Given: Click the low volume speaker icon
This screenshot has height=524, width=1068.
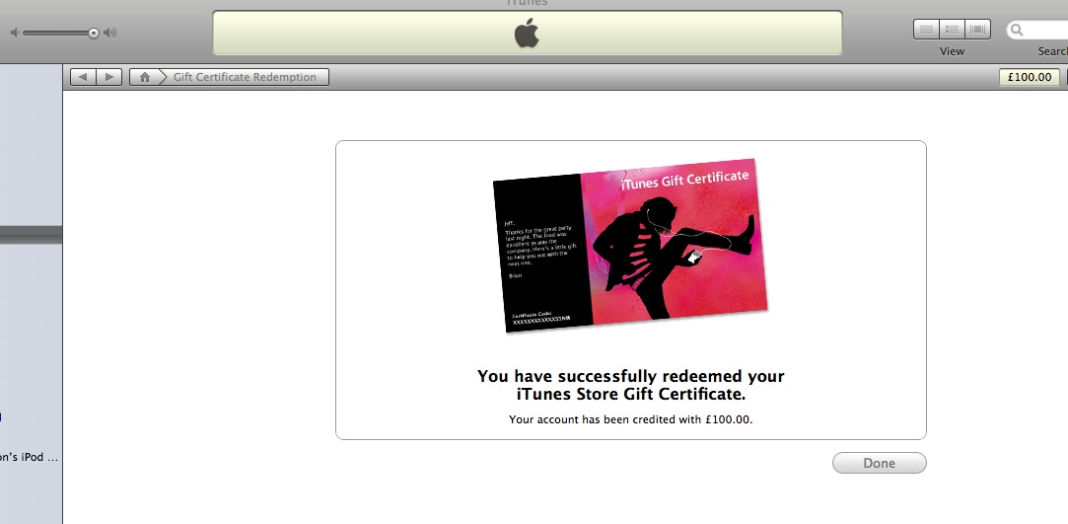Looking at the screenshot, I should coord(15,33).
